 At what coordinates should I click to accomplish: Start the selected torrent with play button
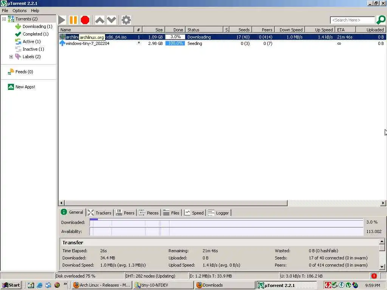[x=62, y=20]
